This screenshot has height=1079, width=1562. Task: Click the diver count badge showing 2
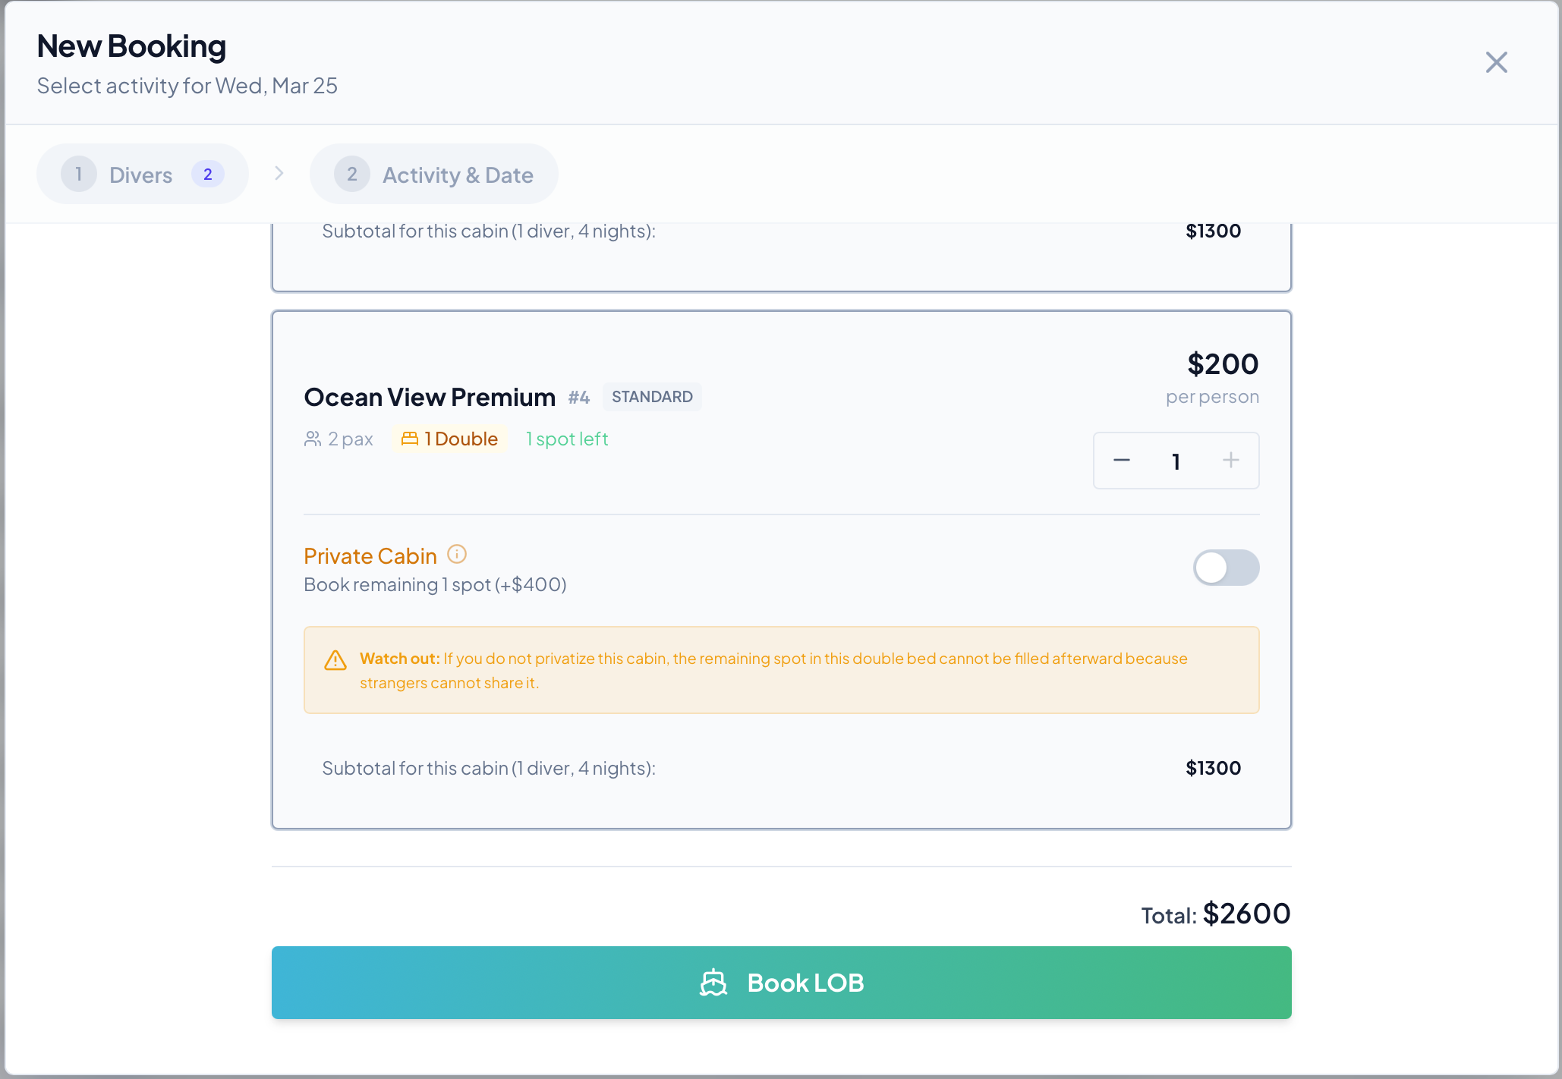[208, 175]
